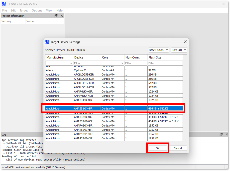Close the Log panel

tap(227, 134)
